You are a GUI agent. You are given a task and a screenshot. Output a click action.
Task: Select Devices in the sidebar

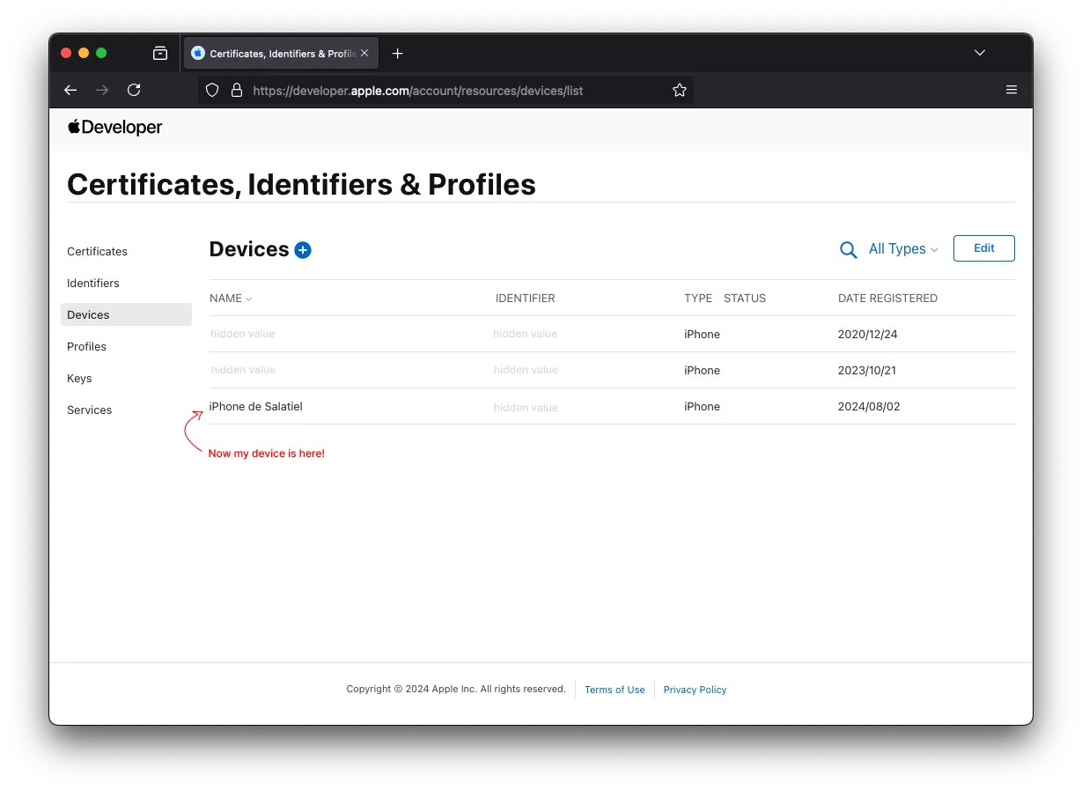point(126,315)
